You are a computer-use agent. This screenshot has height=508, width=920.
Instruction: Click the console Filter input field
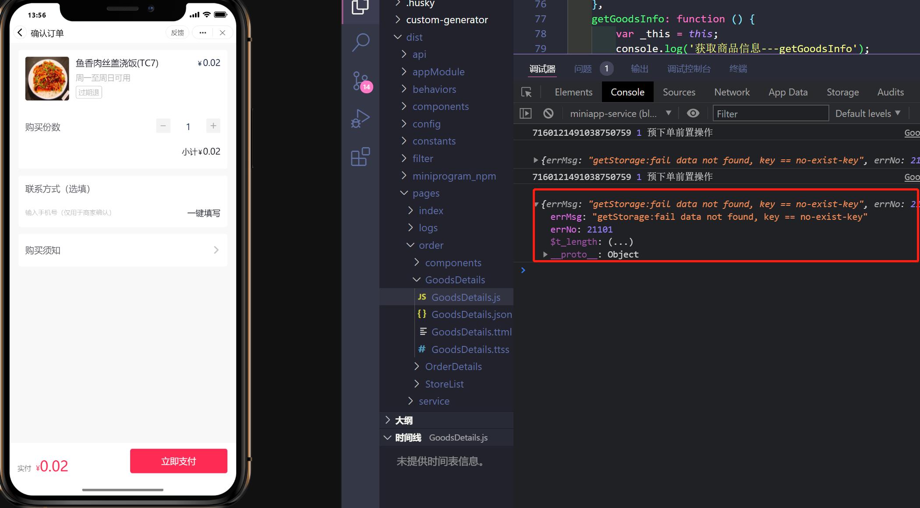770,113
